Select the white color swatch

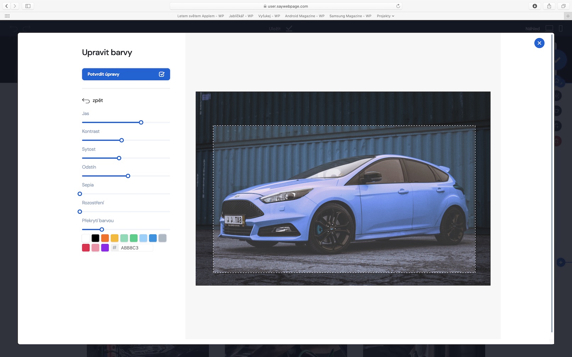86,238
